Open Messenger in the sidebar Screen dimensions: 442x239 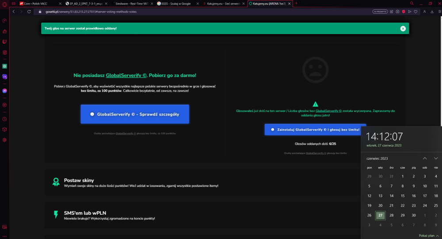pos(4,91)
